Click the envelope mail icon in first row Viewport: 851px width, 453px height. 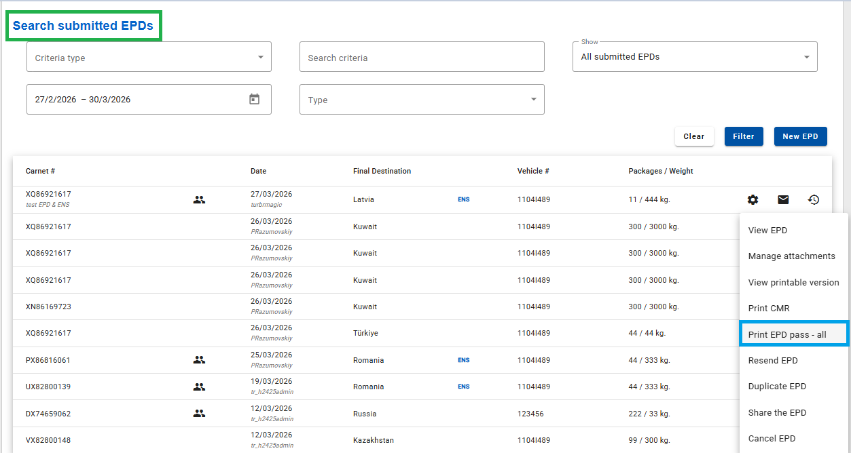pyautogui.click(x=783, y=199)
